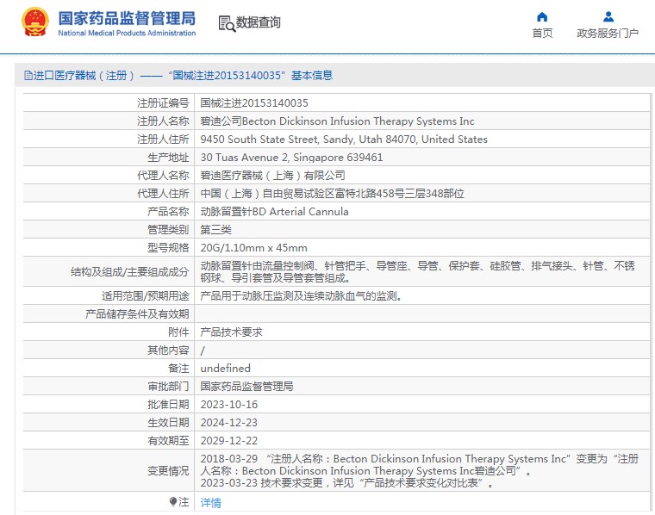Viewport: 655px width, 515px height.
Task: Select the 30 Tuas Avenue 2 Singapore address
Action: coord(291,158)
